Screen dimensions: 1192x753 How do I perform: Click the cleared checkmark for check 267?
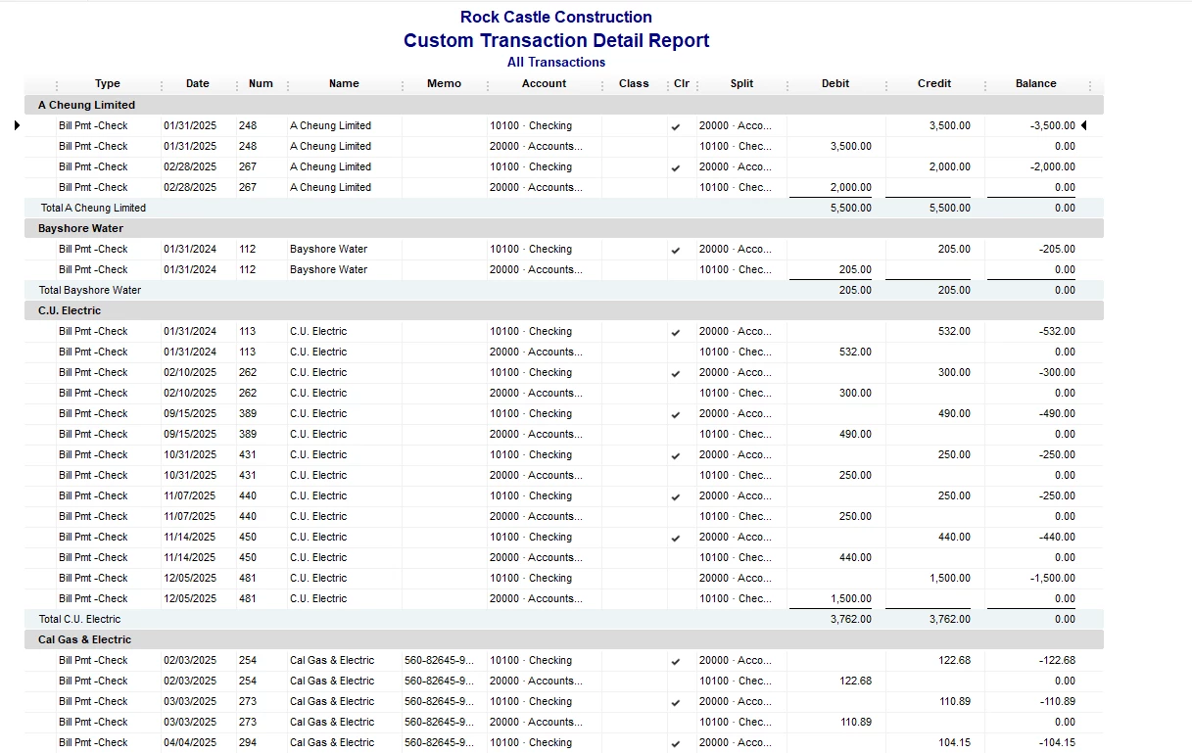(x=675, y=167)
